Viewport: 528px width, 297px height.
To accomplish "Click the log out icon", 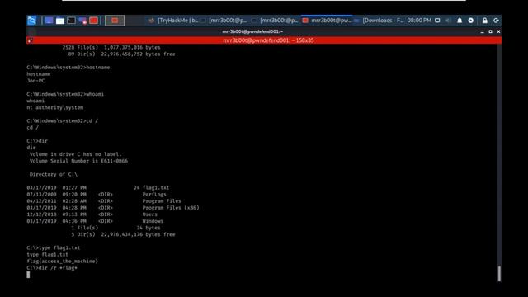I will 496,21.
